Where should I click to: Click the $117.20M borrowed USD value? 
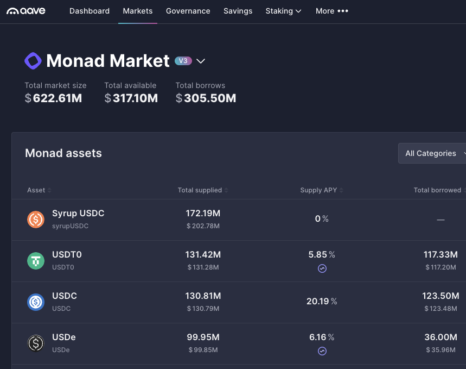[441, 267]
